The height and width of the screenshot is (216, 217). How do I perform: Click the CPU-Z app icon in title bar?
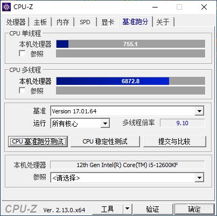(x=6, y=7)
